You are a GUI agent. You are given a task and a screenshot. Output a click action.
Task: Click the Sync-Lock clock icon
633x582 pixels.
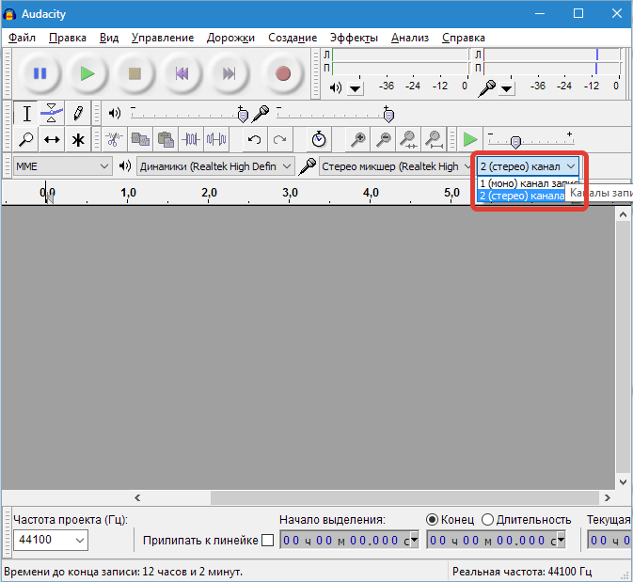coord(319,140)
